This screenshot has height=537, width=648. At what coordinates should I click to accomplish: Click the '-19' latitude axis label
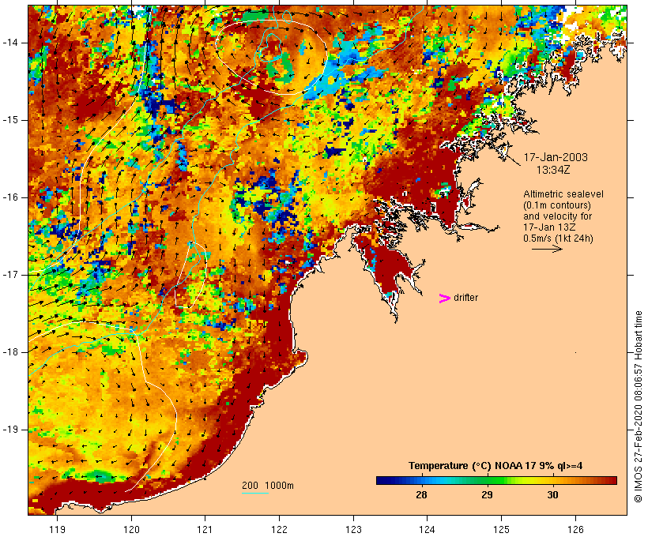pyautogui.click(x=10, y=430)
